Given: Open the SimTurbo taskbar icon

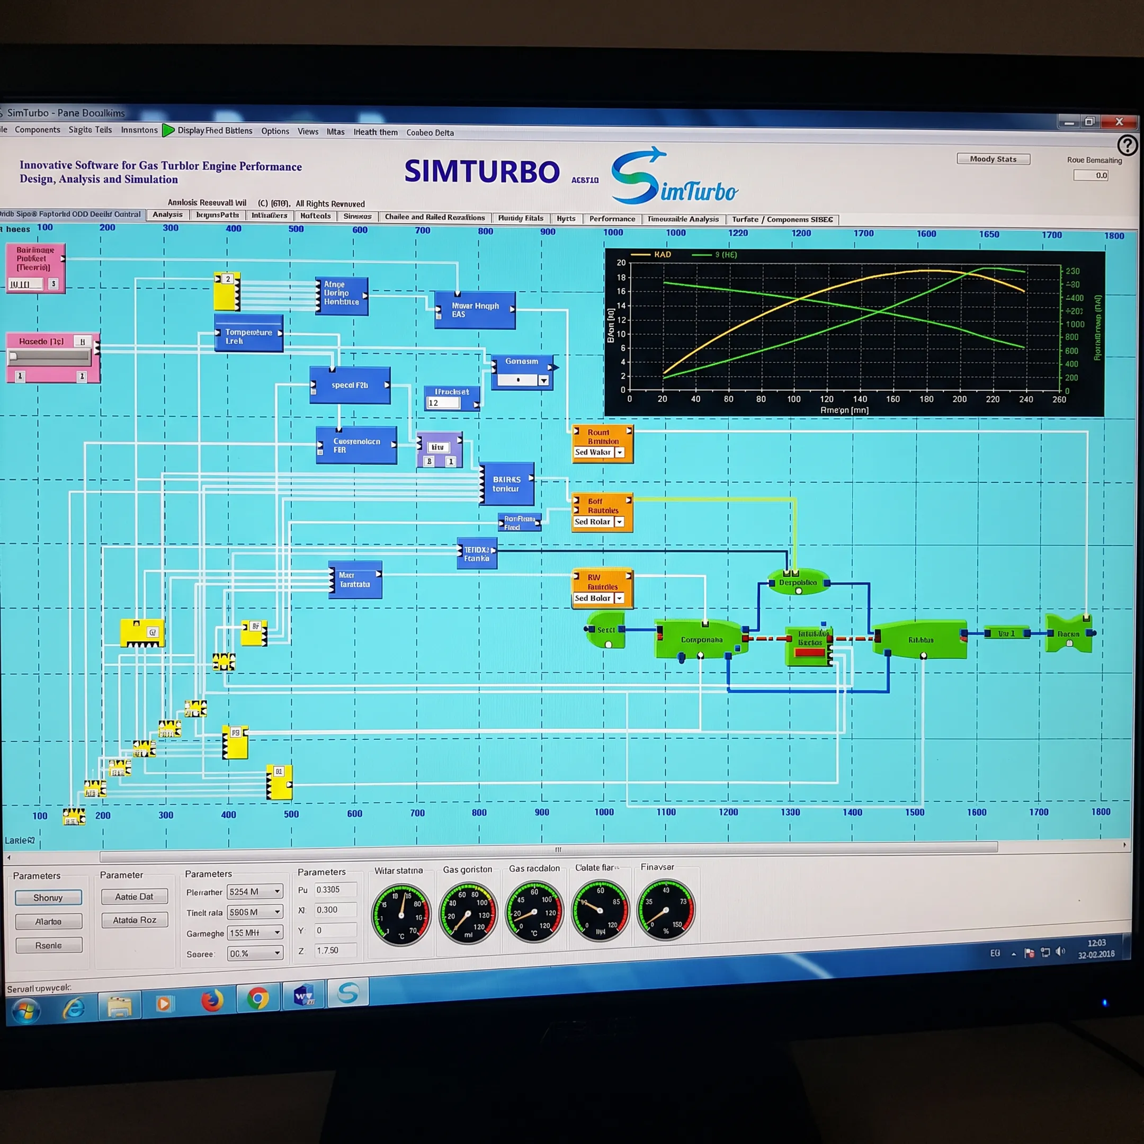Looking at the screenshot, I should click(x=347, y=993).
